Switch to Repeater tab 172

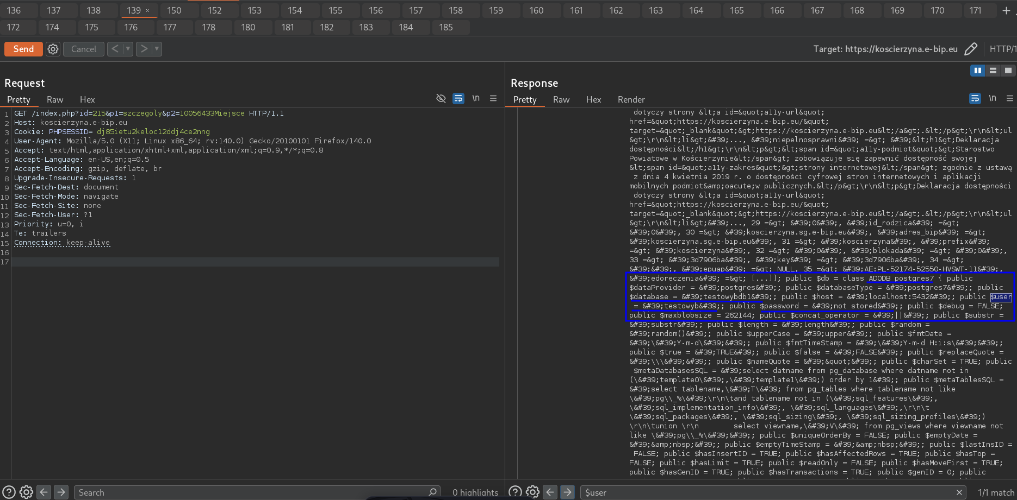[x=14, y=27]
